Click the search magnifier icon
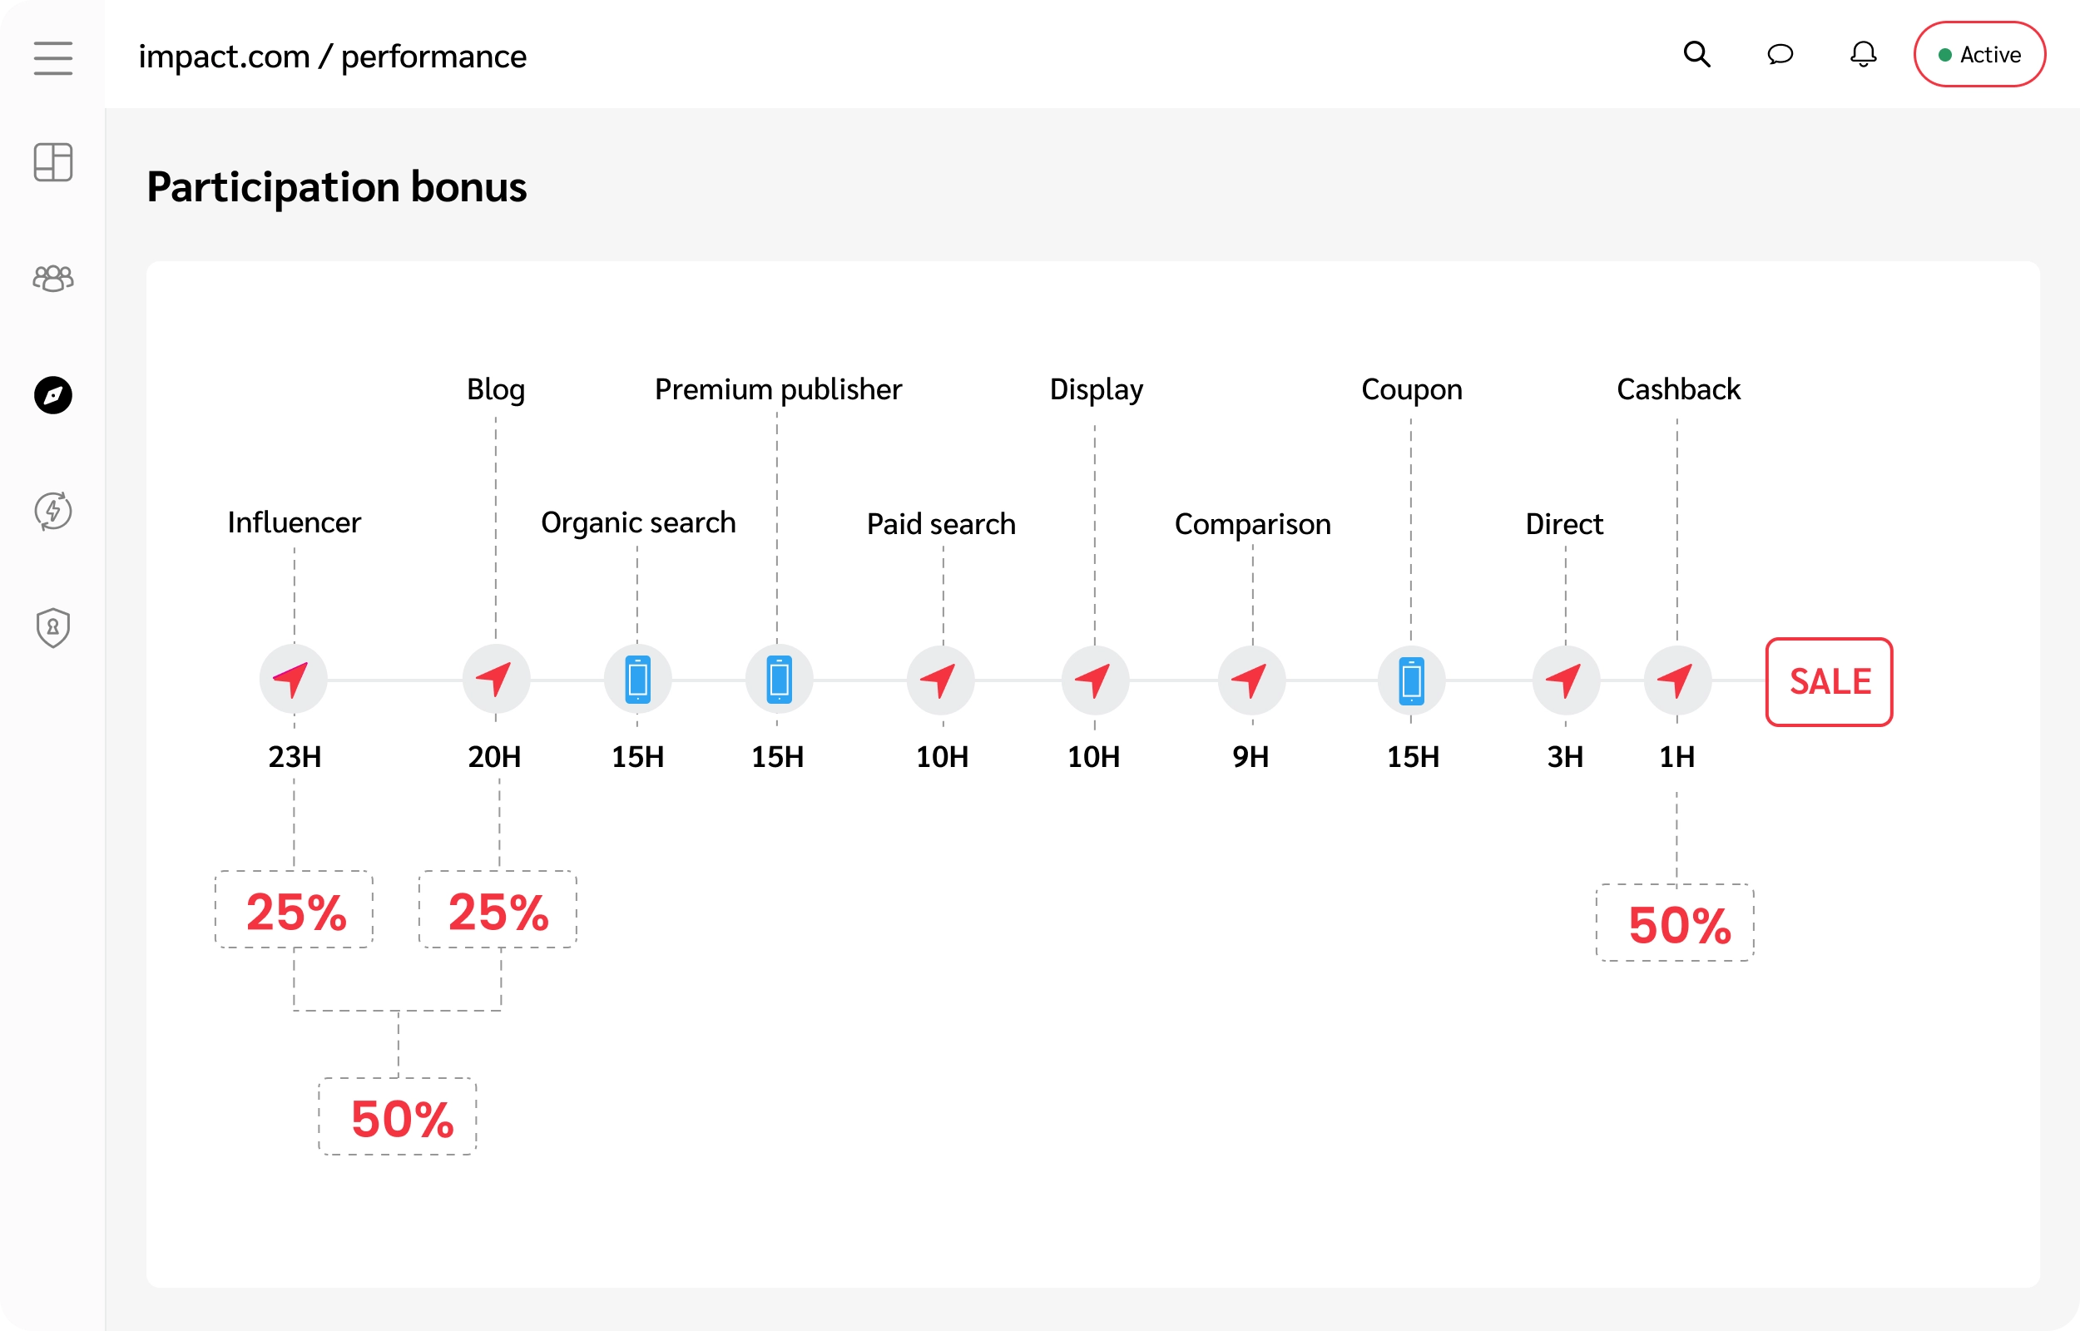Viewport: 2080px width, 1331px height. coord(1696,54)
